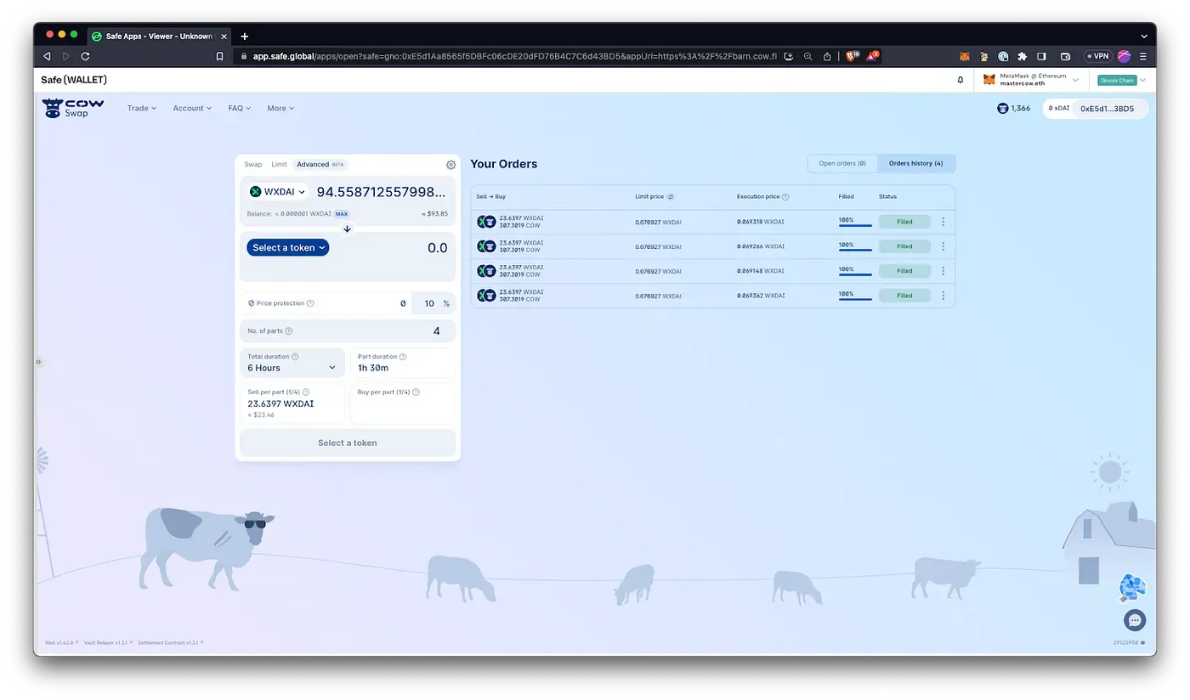Image resolution: width=1190 pixels, height=700 pixels.
Task: Show Orders history (4) tab
Action: coord(915,163)
